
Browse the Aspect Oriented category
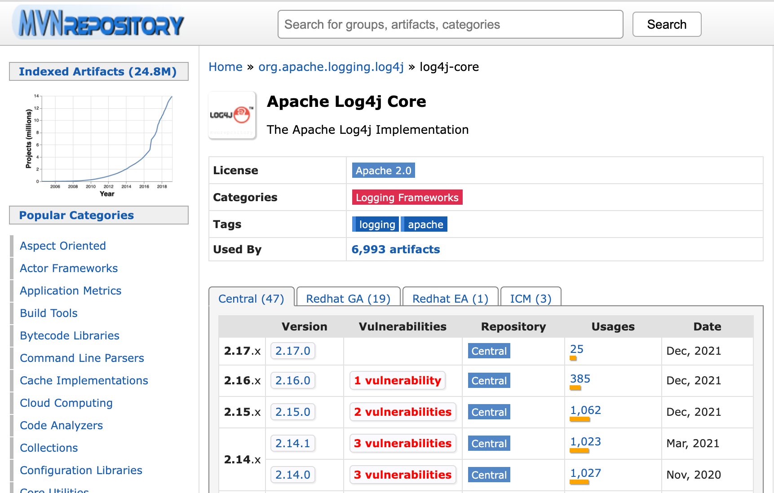pyautogui.click(x=63, y=246)
